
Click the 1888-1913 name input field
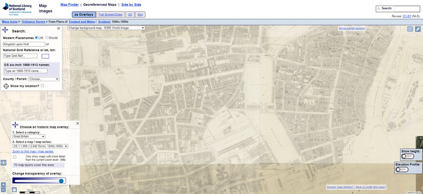click(x=25, y=71)
